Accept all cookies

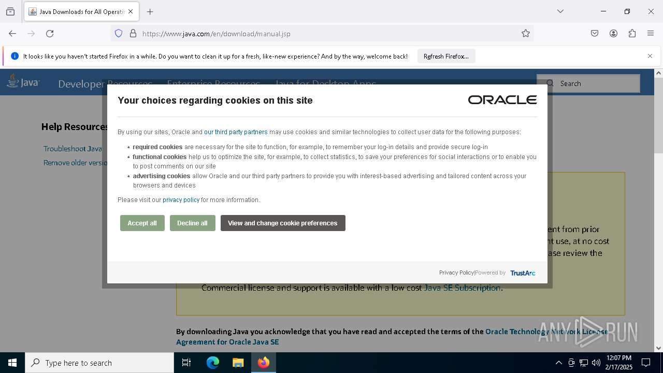pyautogui.click(x=142, y=223)
